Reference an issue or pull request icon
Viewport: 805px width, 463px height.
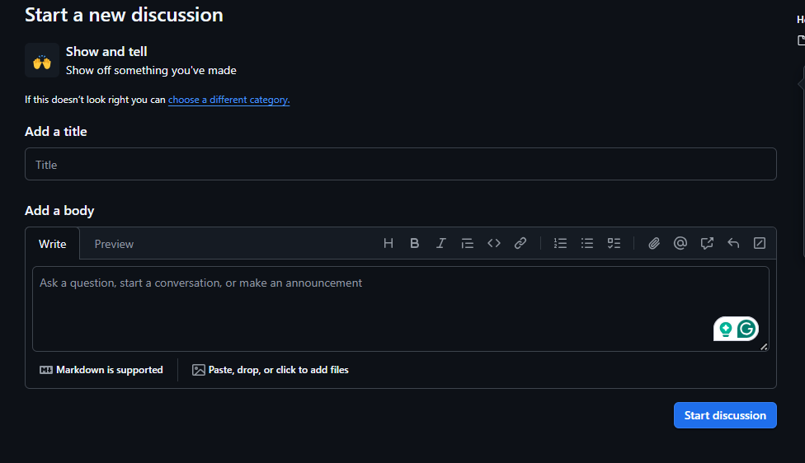pos(707,243)
